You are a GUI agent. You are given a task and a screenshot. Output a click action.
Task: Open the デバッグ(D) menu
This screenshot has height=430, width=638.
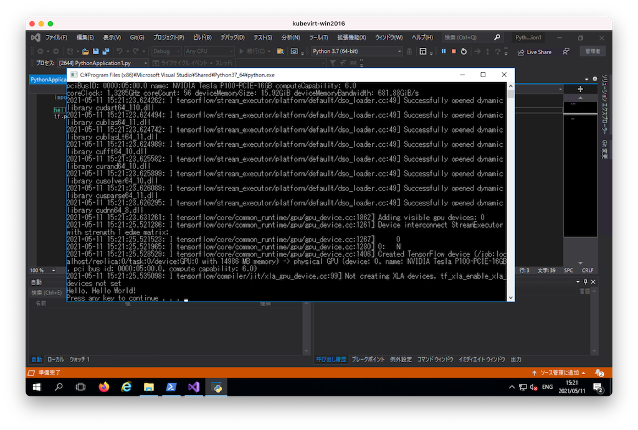[x=232, y=37]
